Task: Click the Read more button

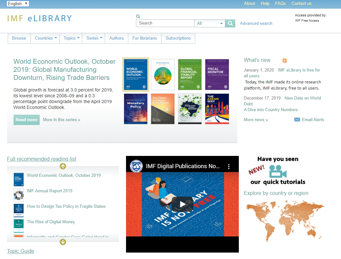Action: 26,120
